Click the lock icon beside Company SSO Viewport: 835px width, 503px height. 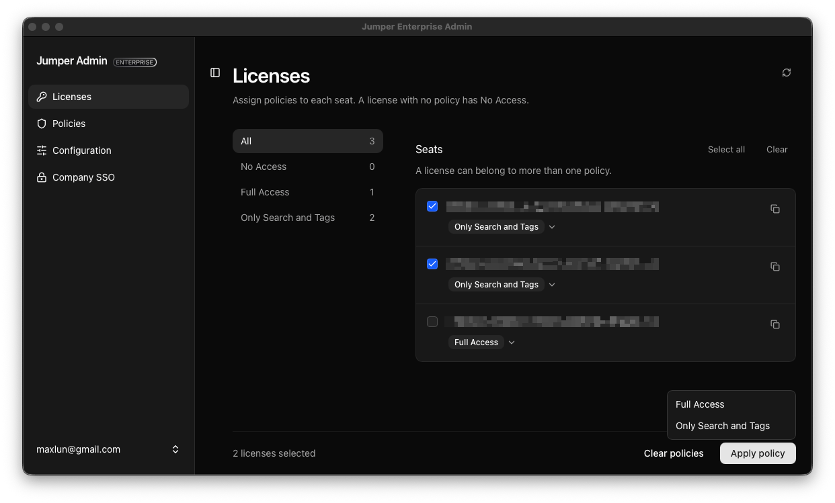tap(42, 177)
